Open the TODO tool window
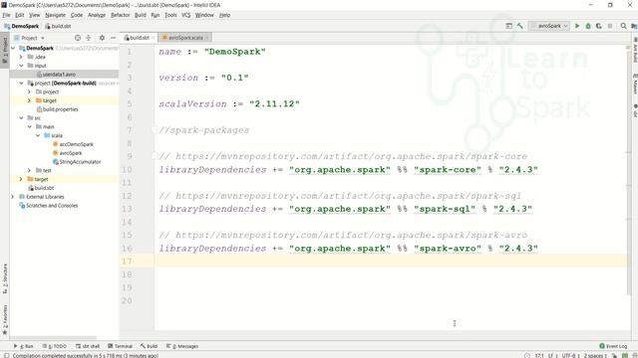Image resolution: width=638 pixels, height=358 pixels. click(55, 346)
